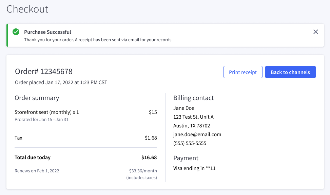Select the Storefront seat line item
This screenshot has height=195, width=330.
(x=47, y=112)
